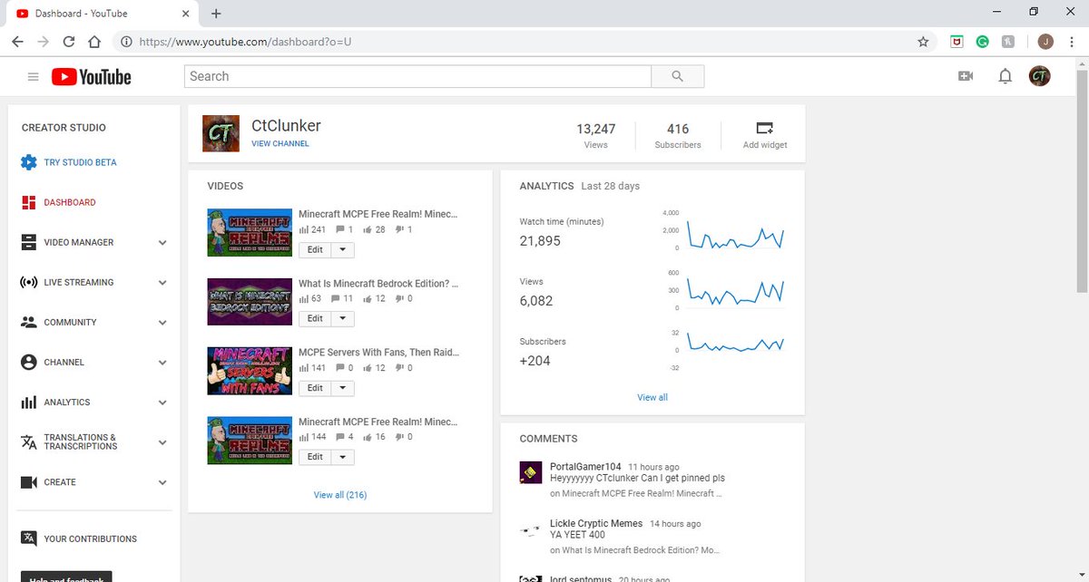This screenshot has width=1089, height=582.
Task: Click Lickle Cryptic Memes commenter name
Action: pos(596,523)
